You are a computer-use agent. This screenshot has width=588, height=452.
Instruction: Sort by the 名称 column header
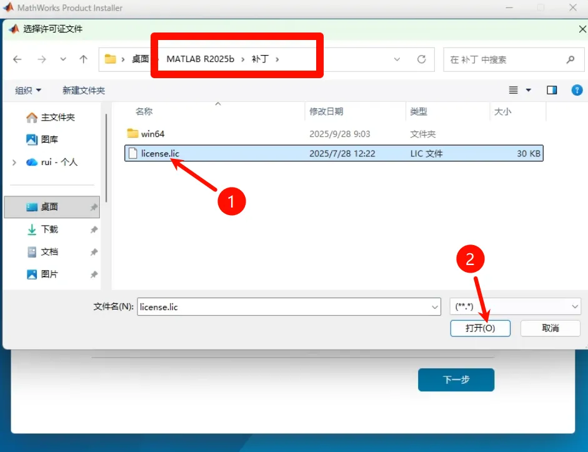pos(144,111)
